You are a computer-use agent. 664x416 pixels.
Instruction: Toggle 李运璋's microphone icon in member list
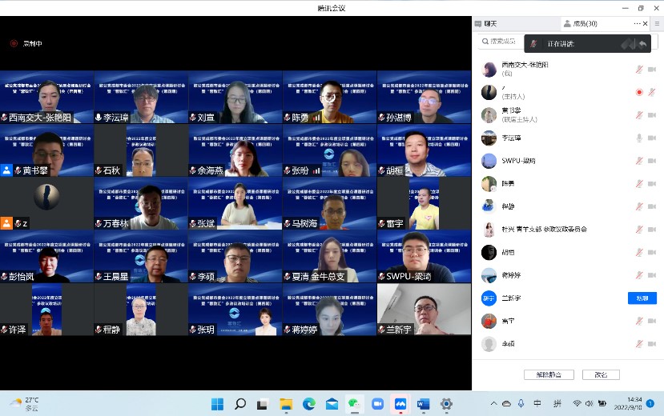pos(639,138)
